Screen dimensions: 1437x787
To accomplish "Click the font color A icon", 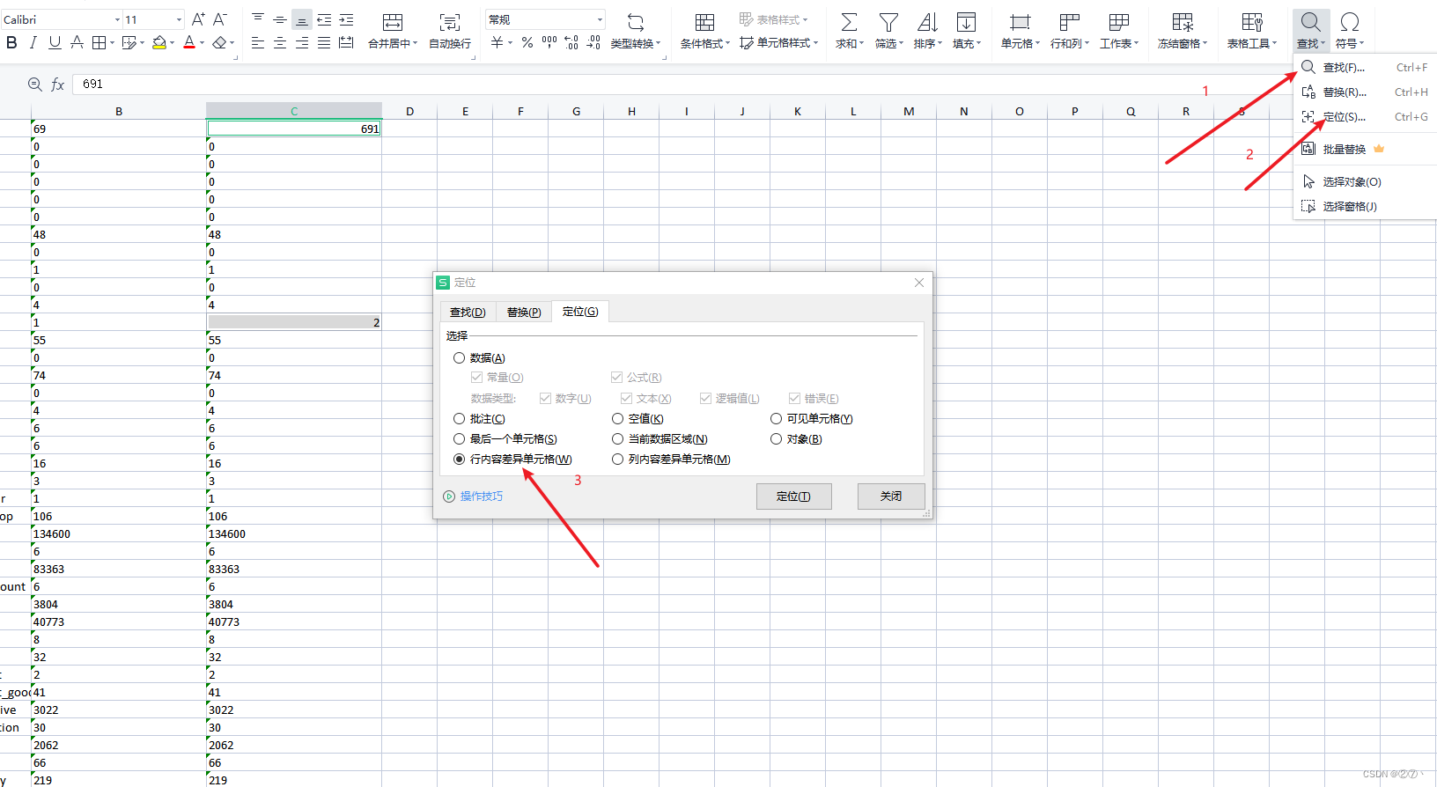I will pyautogui.click(x=189, y=42).
